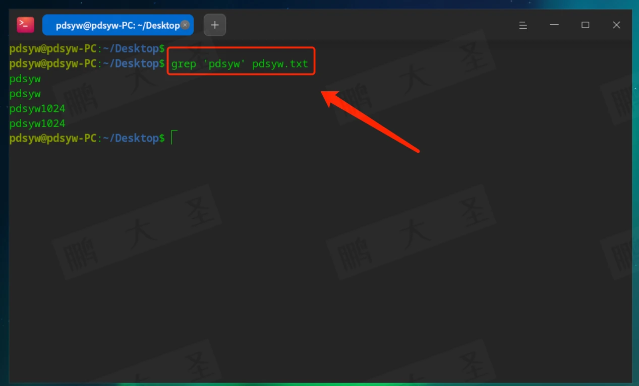This screenshot has width=639, height=386.
Task: Open the terminal hamburger menu
Action: pyautogui.click(x=523, y=25)
